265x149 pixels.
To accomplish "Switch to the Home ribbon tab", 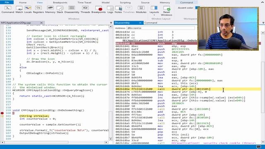I will (x=23, y=2).
